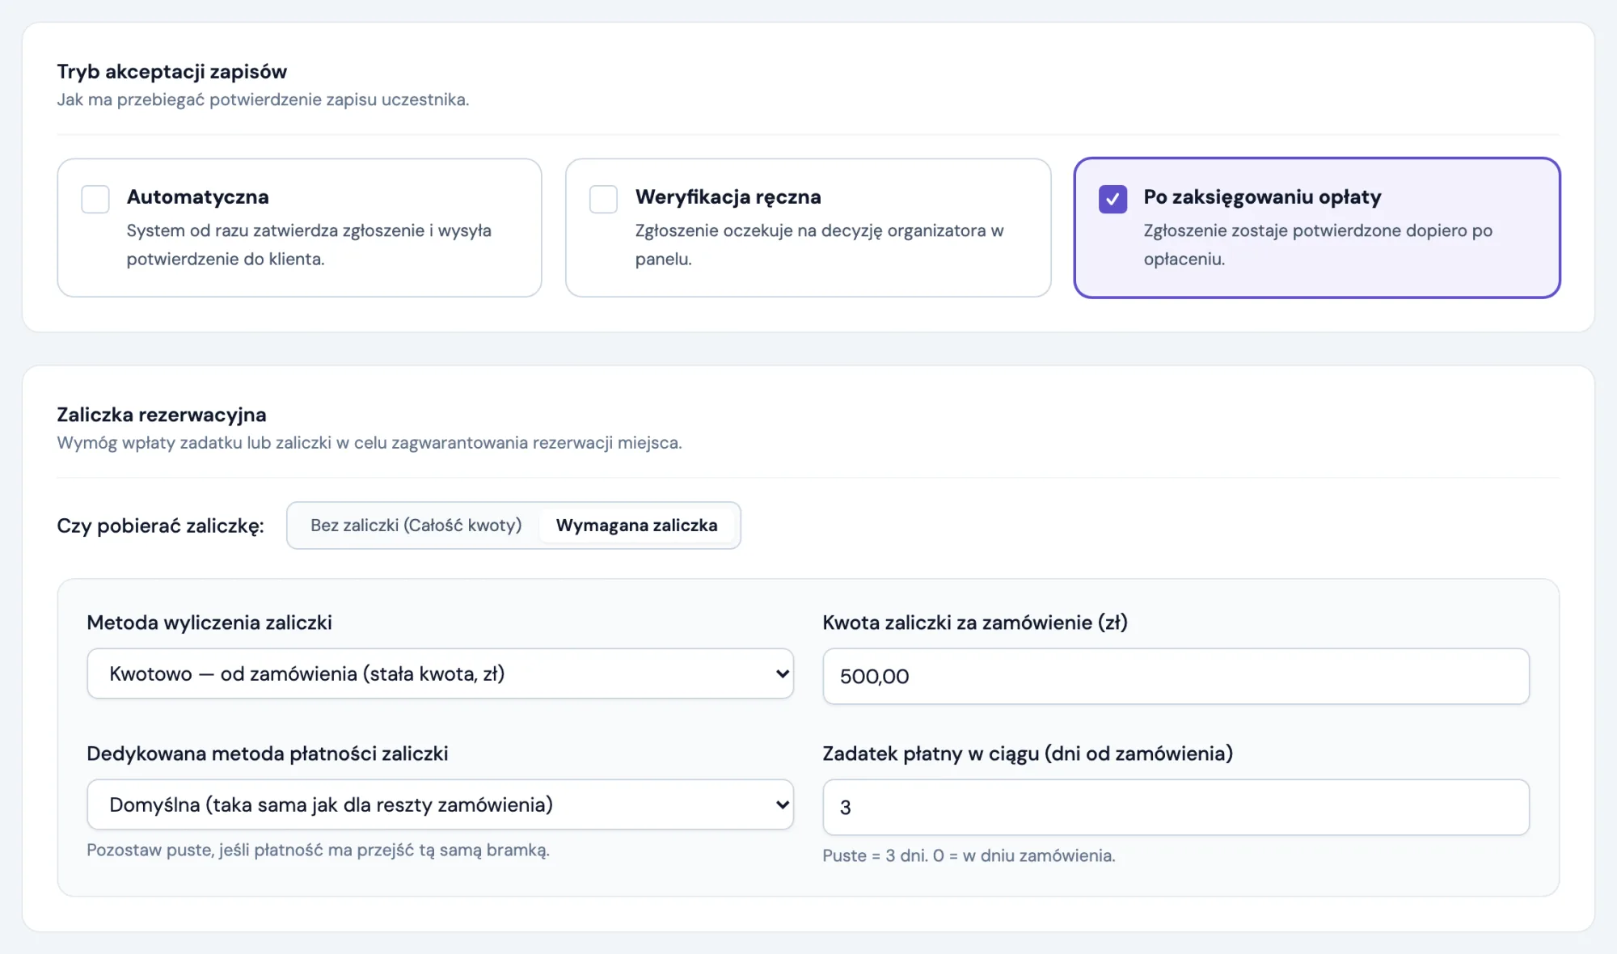The height and width of the screenshot is (954, 1617).
Task: Click the Zadatek płatny w ciągu label
Action: [x=1028, y=753]
